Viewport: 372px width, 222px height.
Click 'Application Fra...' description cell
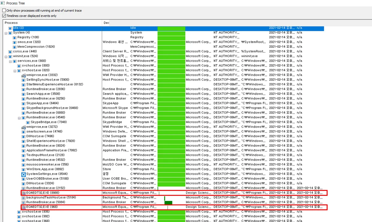point(116,150)
